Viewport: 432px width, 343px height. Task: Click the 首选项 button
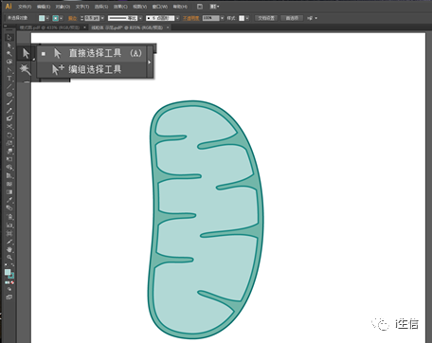coord(292,18)
